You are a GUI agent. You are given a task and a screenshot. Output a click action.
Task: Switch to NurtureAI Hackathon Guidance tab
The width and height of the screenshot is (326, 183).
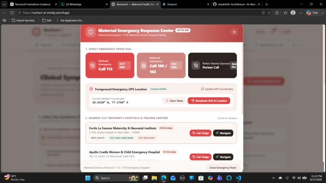(x=33, y=4)
